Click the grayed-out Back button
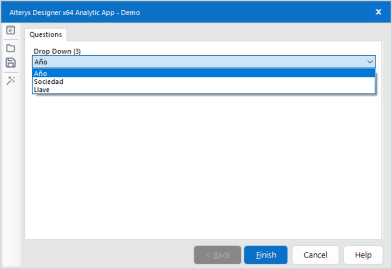The image size is (392, 269). (x=217, y=255)
